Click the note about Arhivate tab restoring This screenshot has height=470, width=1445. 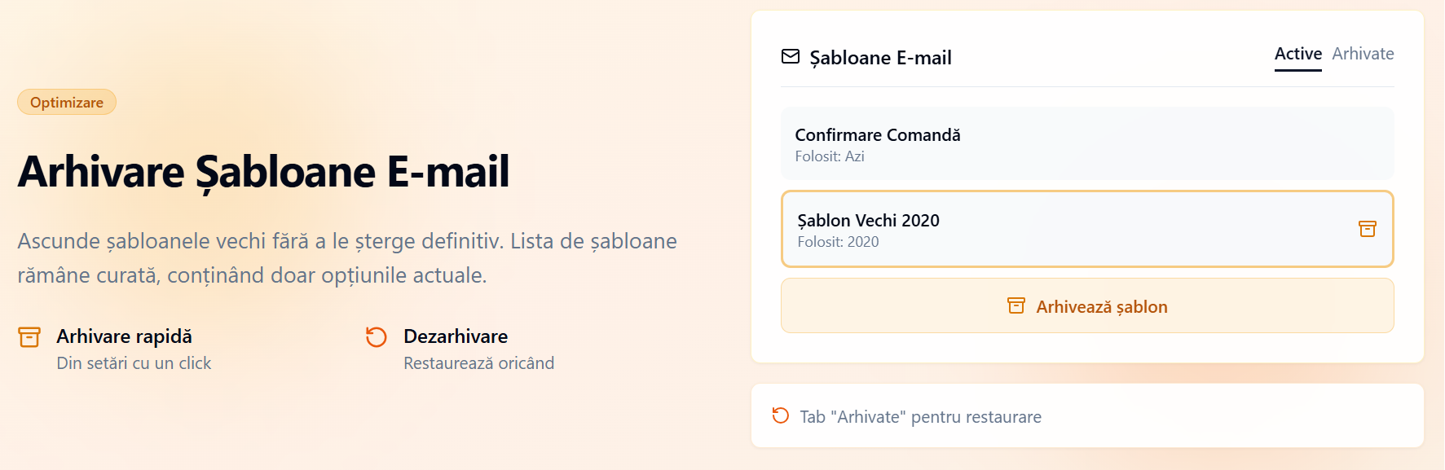[x=920, y=417]
